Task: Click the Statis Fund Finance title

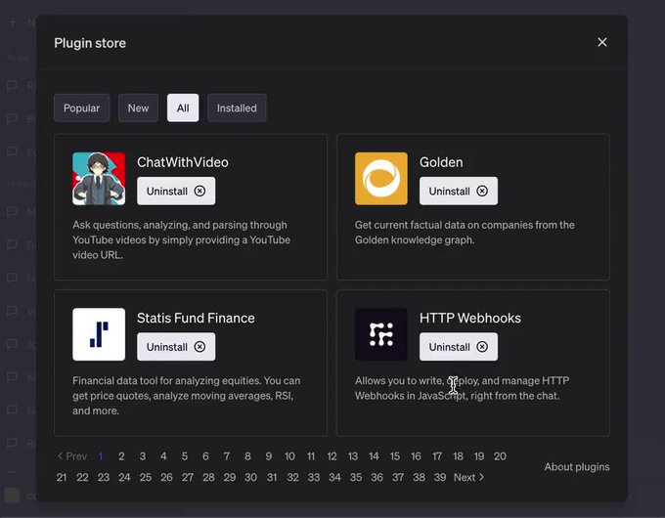Action: click(196, 318)
